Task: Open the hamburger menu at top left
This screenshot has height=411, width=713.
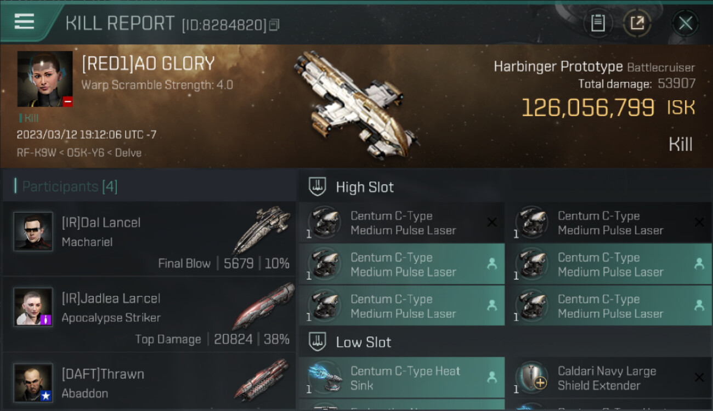Action: pyautogui.click(x=24, y=22)
